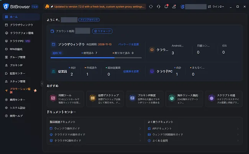Click プロキシIP sidebar icon
This screenshot has width=249, height=154.
pyautogui.click(x=7, y=65)
